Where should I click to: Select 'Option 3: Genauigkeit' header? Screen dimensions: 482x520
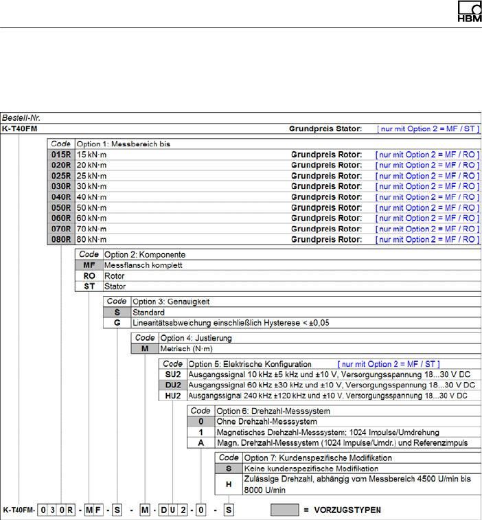[x=171, y=302]
